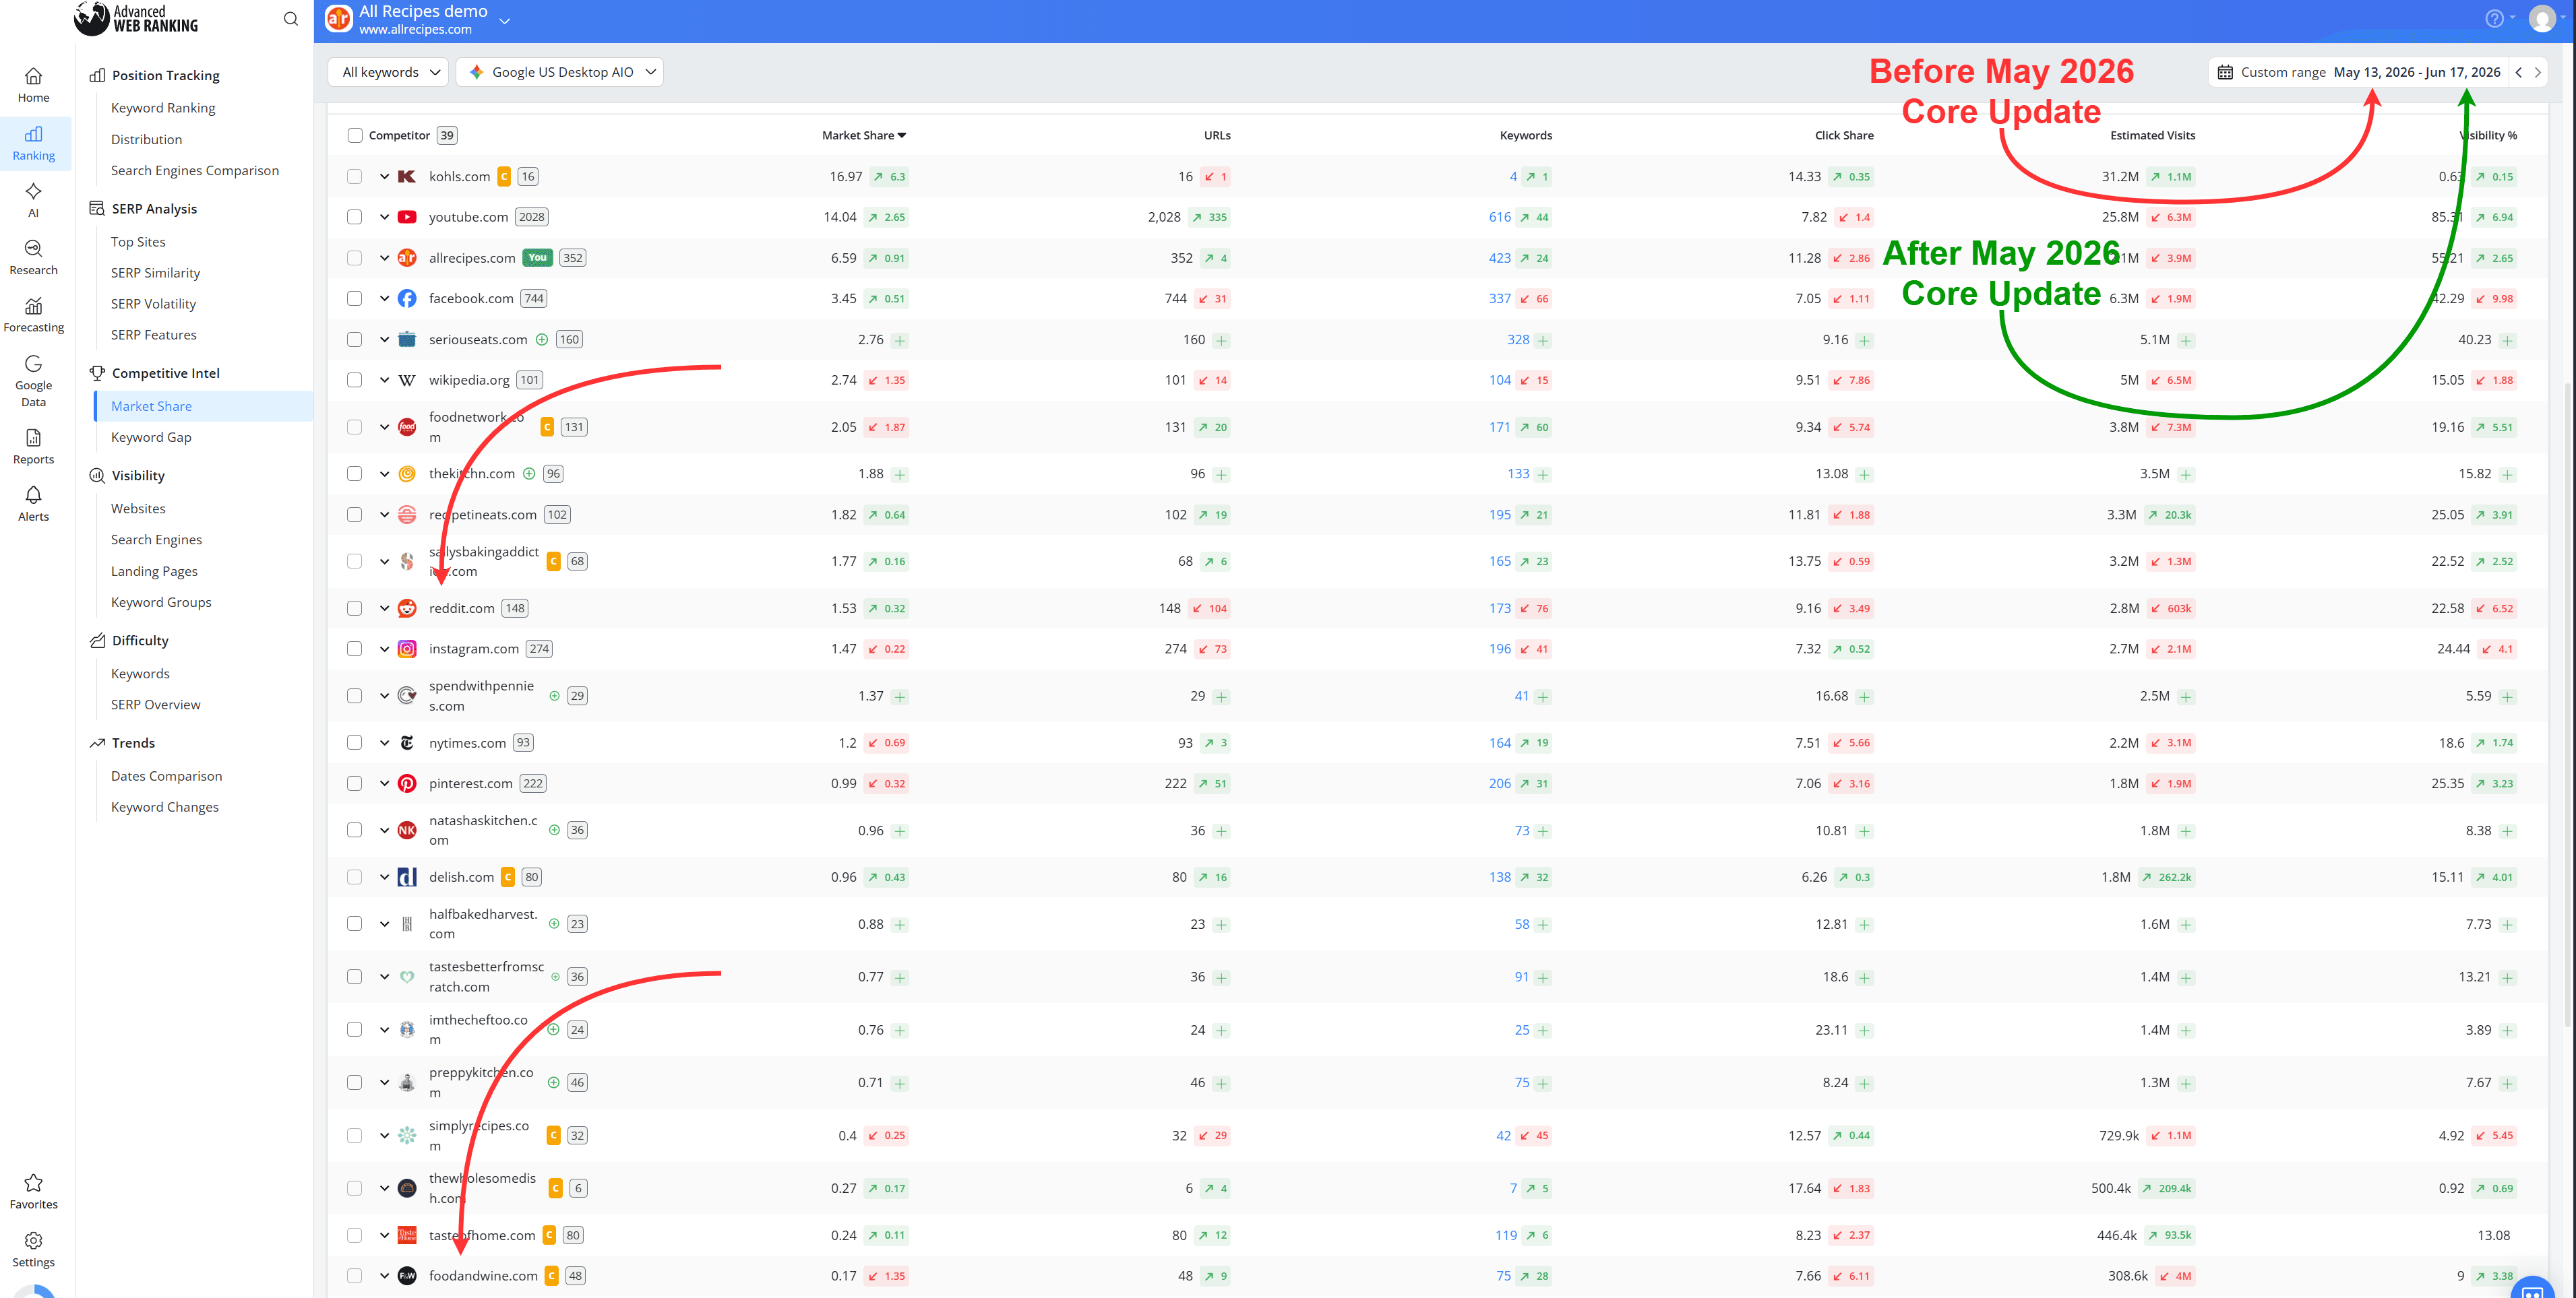Open Keyword Ranking in sidebar
The height and width of the screenshot is (1298, 2576).
(163, 108)
